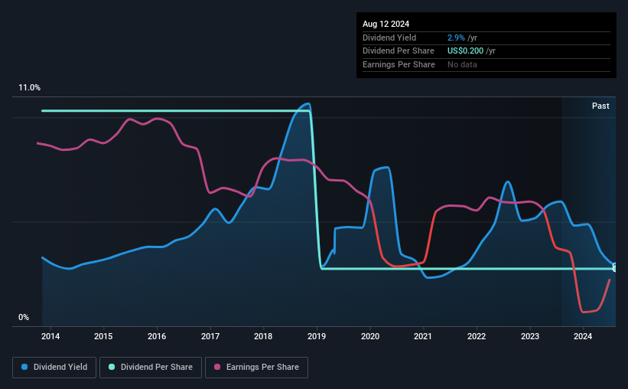Click the tooltip 'Dividend Yield' row label
Screen dimensions: 628x389
point(389,38)
